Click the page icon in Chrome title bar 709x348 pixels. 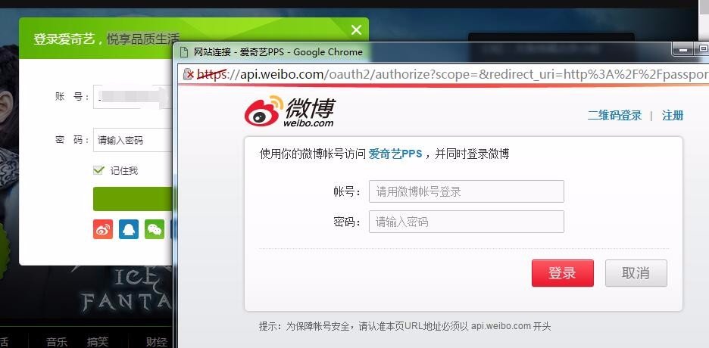coord(184,52)
